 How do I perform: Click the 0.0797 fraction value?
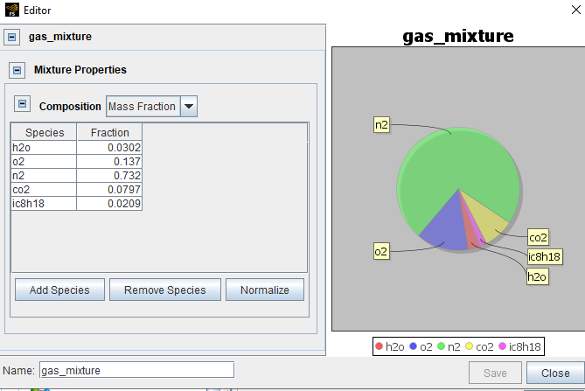[x=109, y=190]
